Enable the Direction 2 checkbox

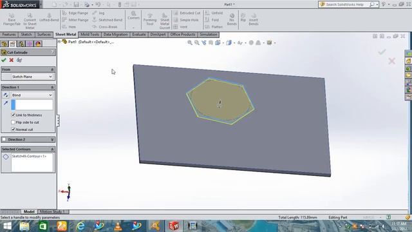[4, 139]
